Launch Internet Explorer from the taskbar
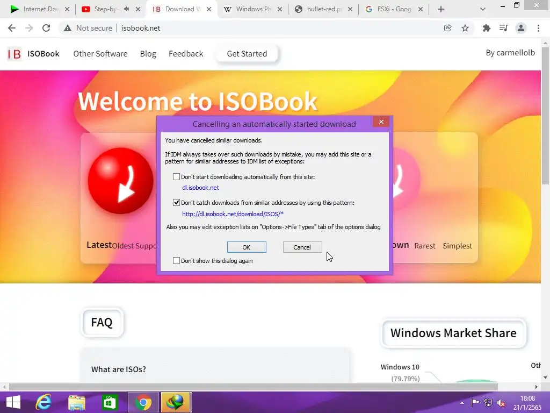The width and height of the screenshot is (550, 413). (x=44, y=402)
